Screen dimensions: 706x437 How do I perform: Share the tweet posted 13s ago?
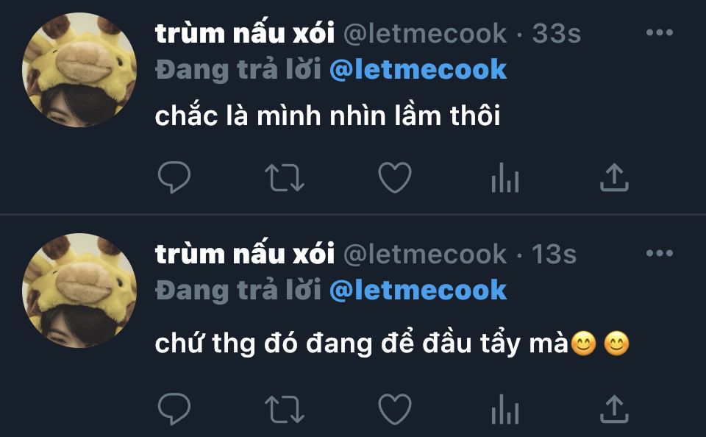614,408
